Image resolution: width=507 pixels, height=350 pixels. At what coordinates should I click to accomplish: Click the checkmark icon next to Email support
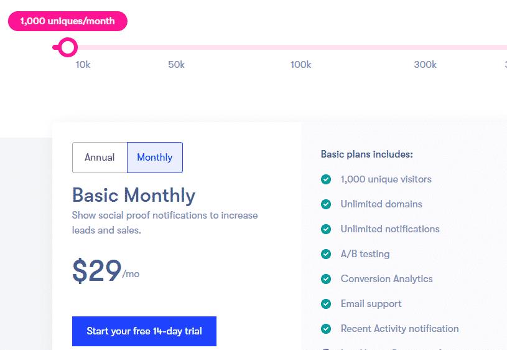[326, 304]
